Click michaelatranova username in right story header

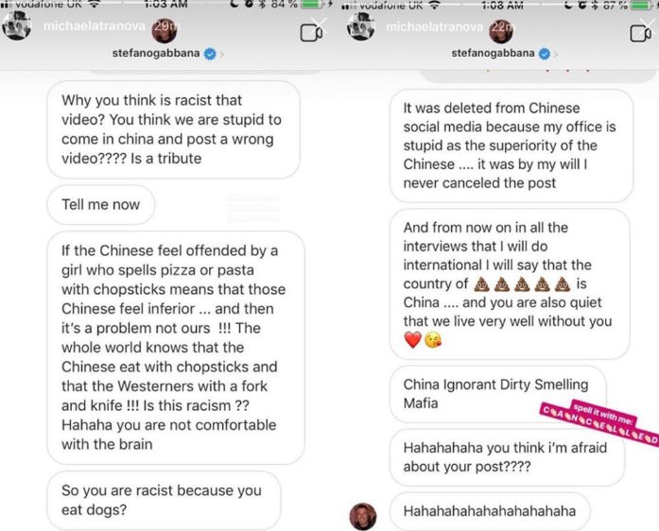(434, 26)
